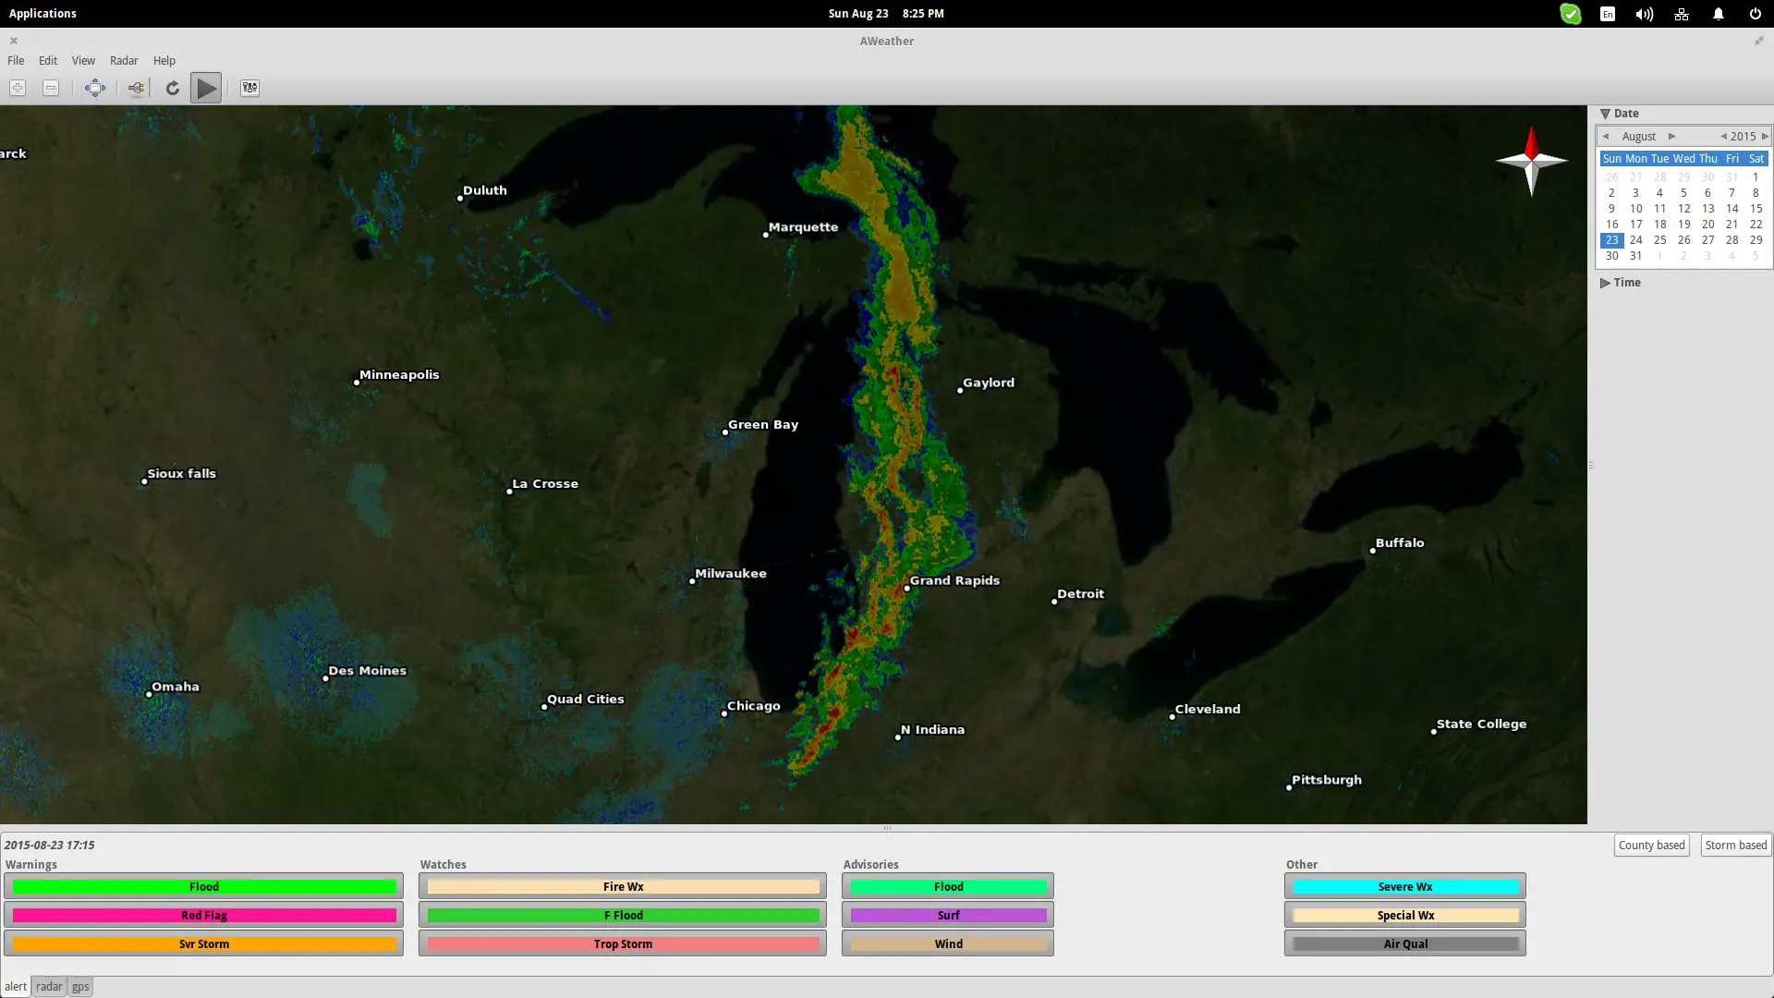Open the network status indicator

coord(1682,14)
